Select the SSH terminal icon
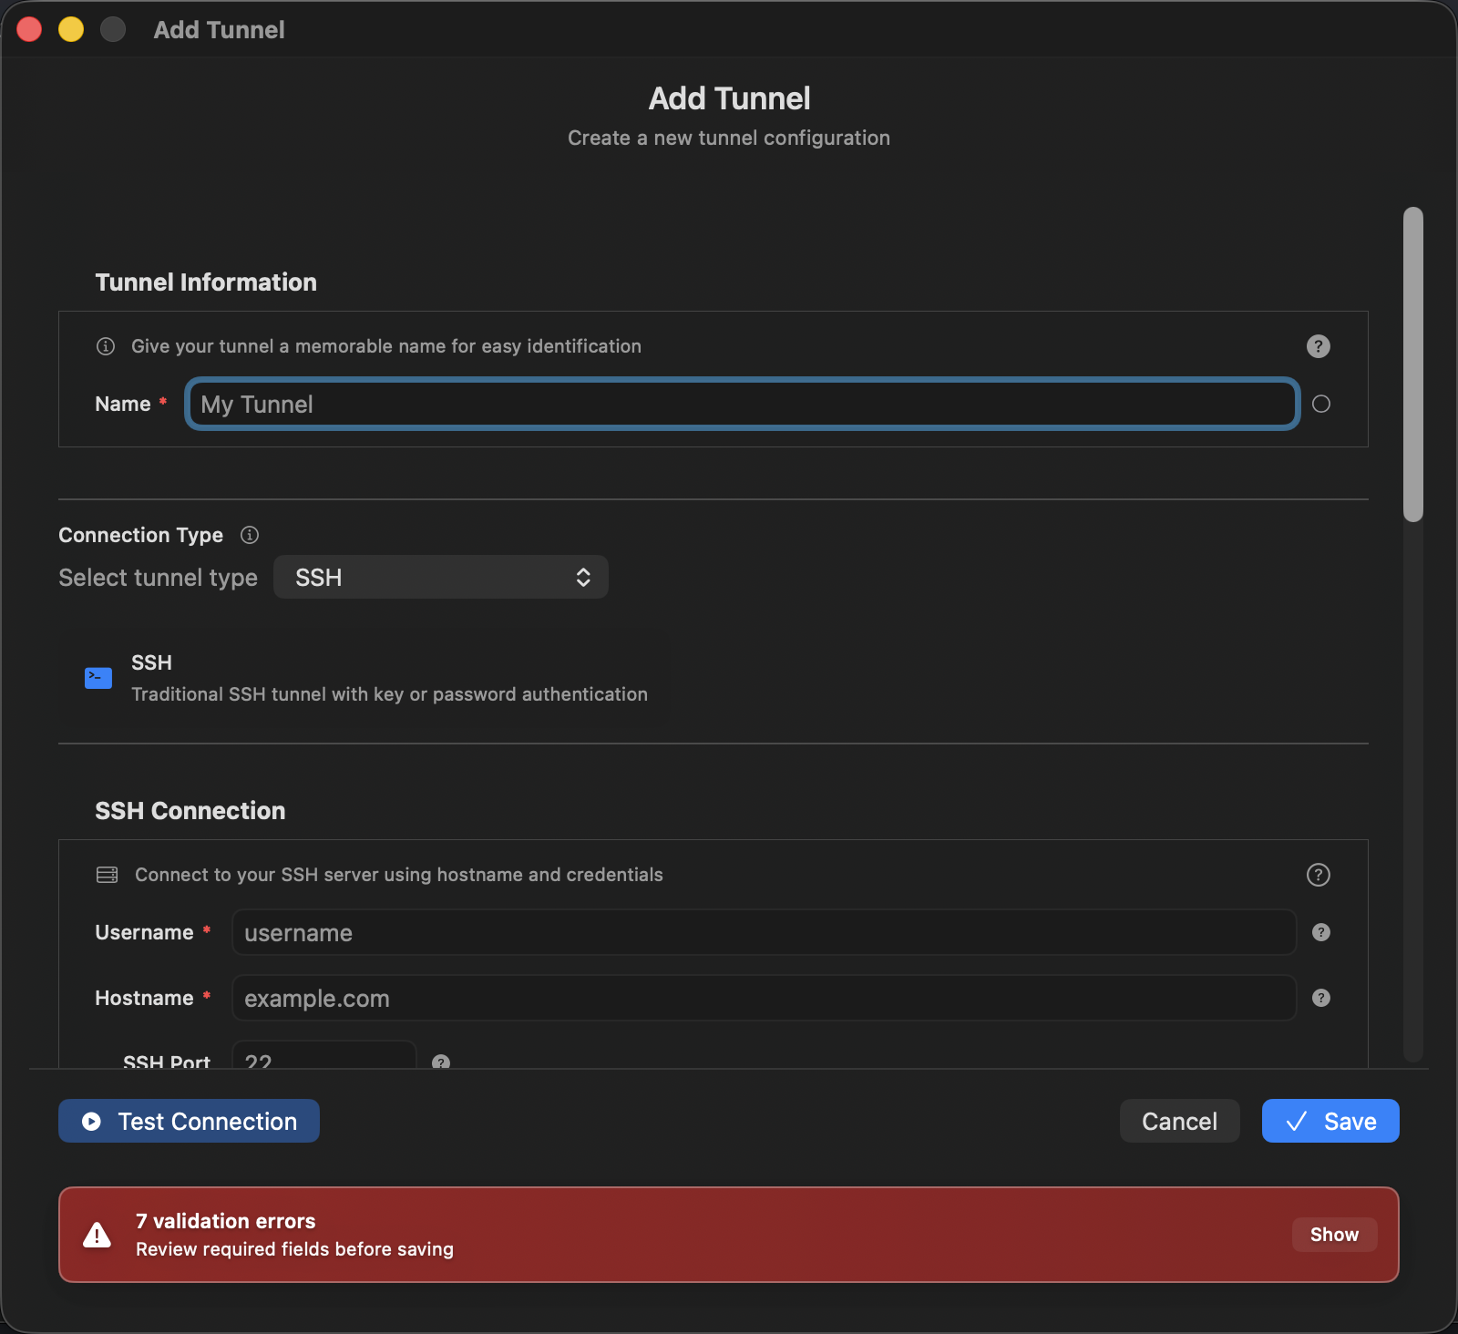 coord(98,677)
